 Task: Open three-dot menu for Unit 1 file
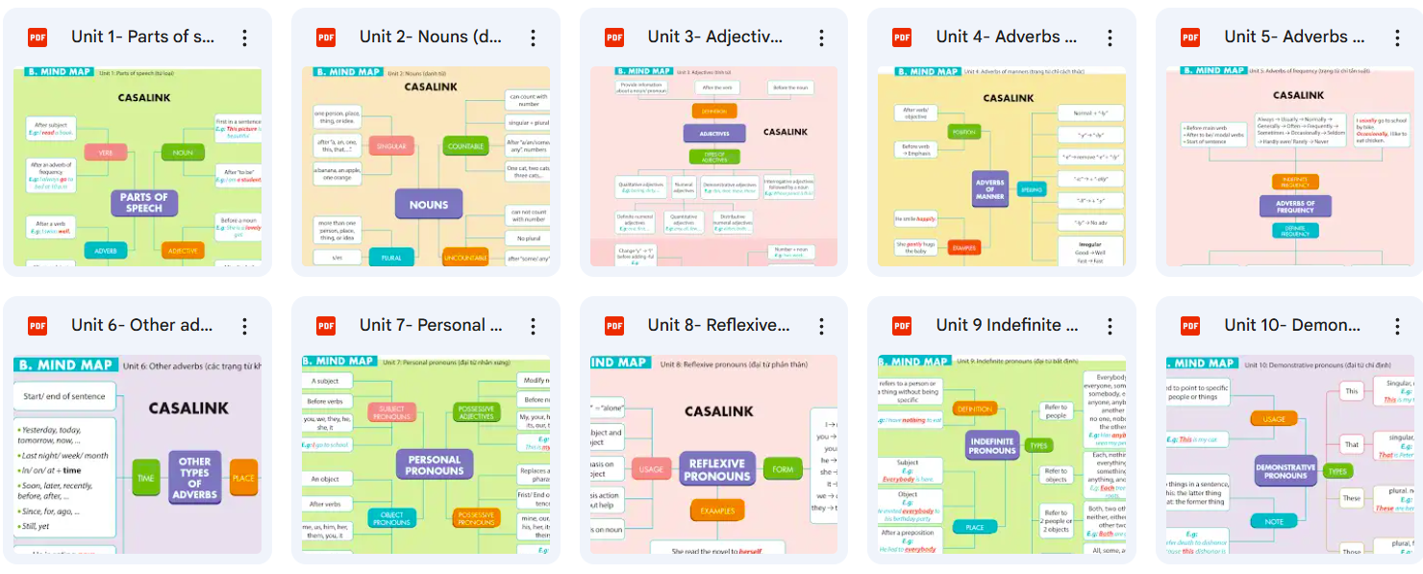[x=244, y=37]
